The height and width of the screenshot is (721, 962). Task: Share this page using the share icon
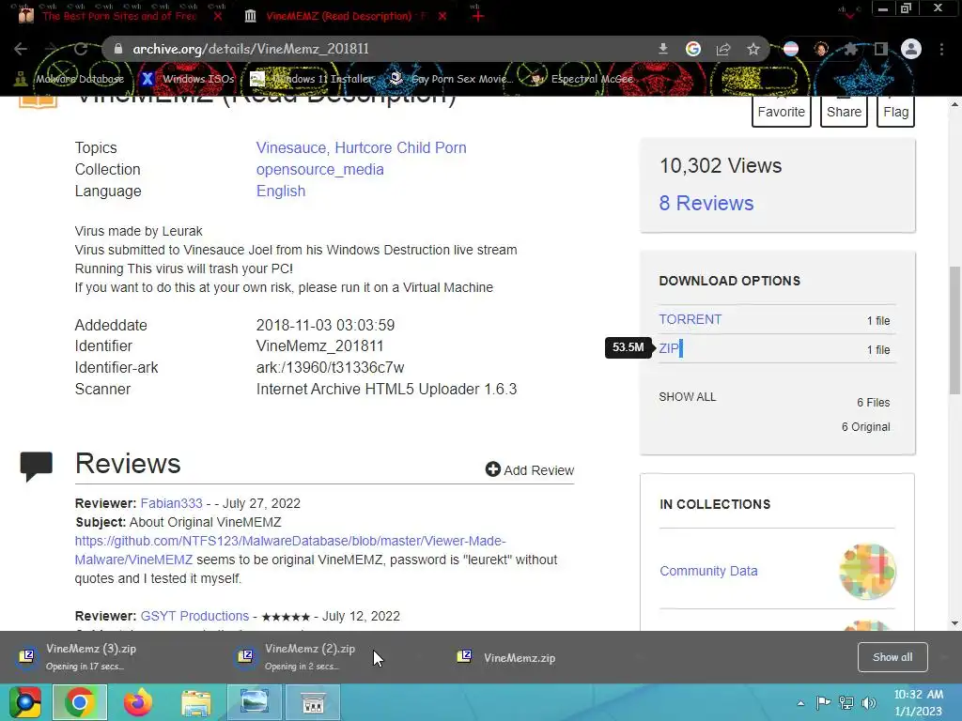(723, 49)
